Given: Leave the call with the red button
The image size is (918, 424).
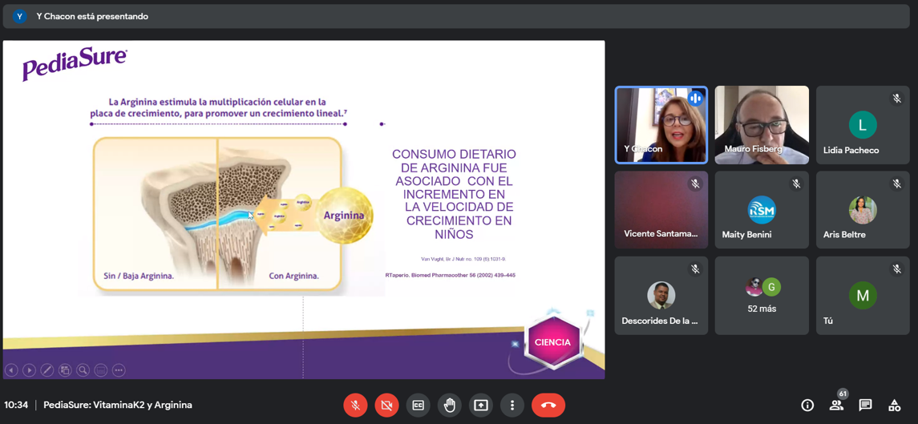Looking at the screenshot, I should pyautogui.click(x=548, y=406).
